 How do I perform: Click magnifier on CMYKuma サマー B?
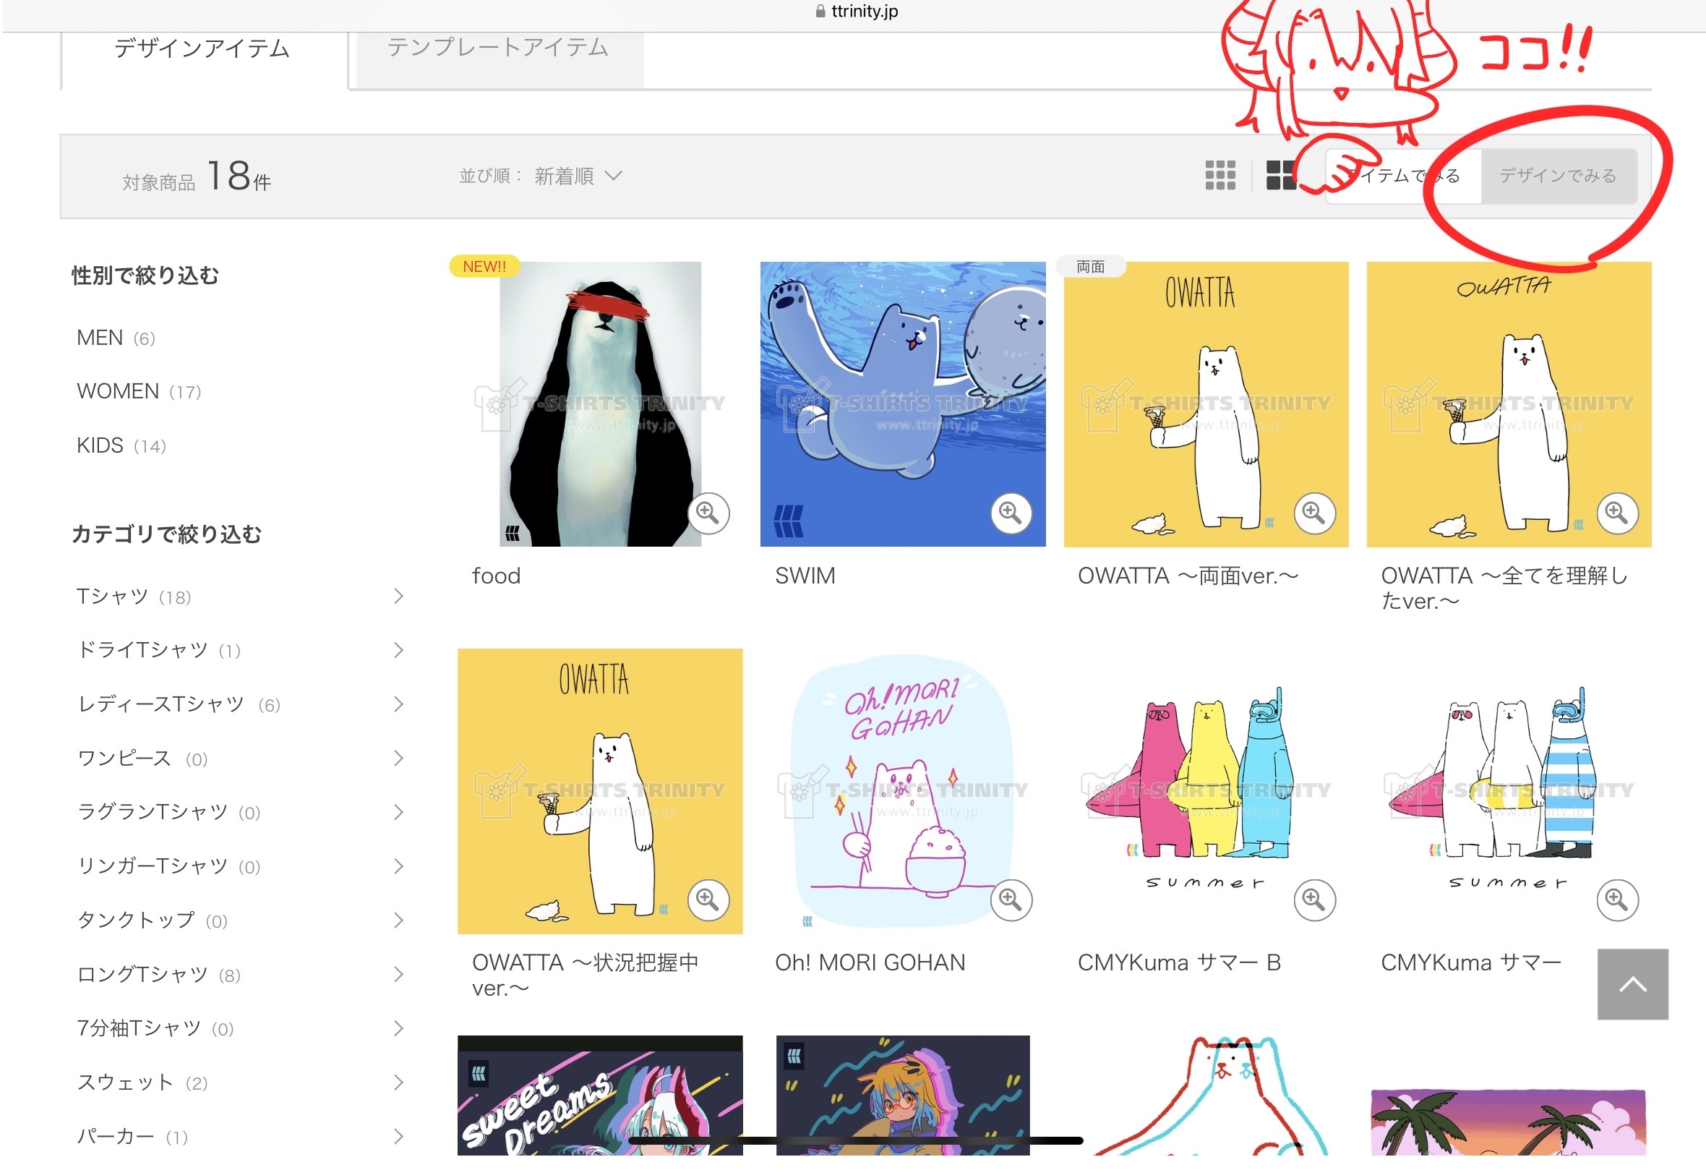tap(1314, 900)
